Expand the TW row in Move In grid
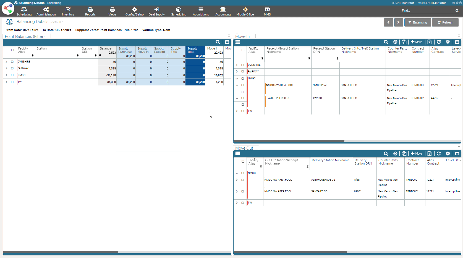This screenshot has width=463, height=258. click(x=237, y=111)
